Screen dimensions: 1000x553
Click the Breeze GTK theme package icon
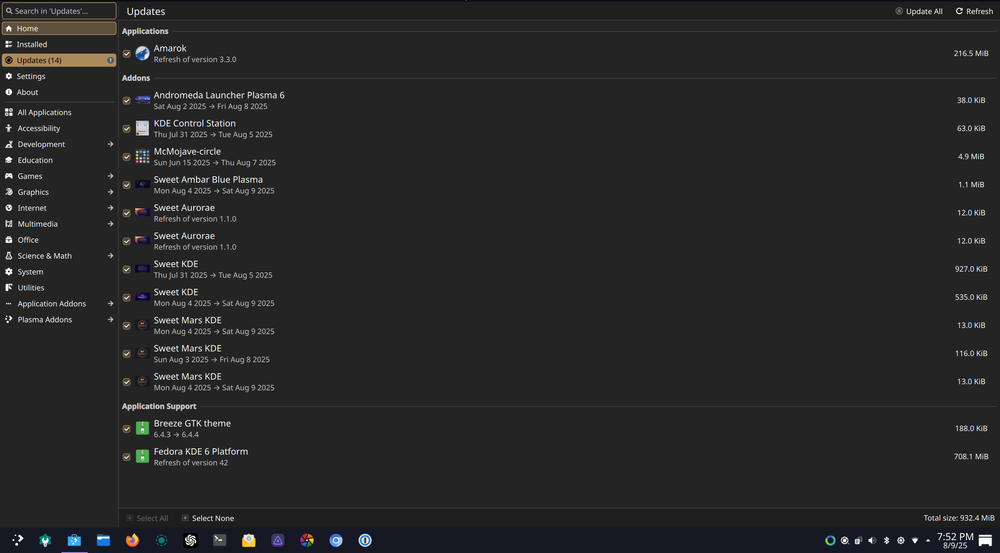point(142,428)
